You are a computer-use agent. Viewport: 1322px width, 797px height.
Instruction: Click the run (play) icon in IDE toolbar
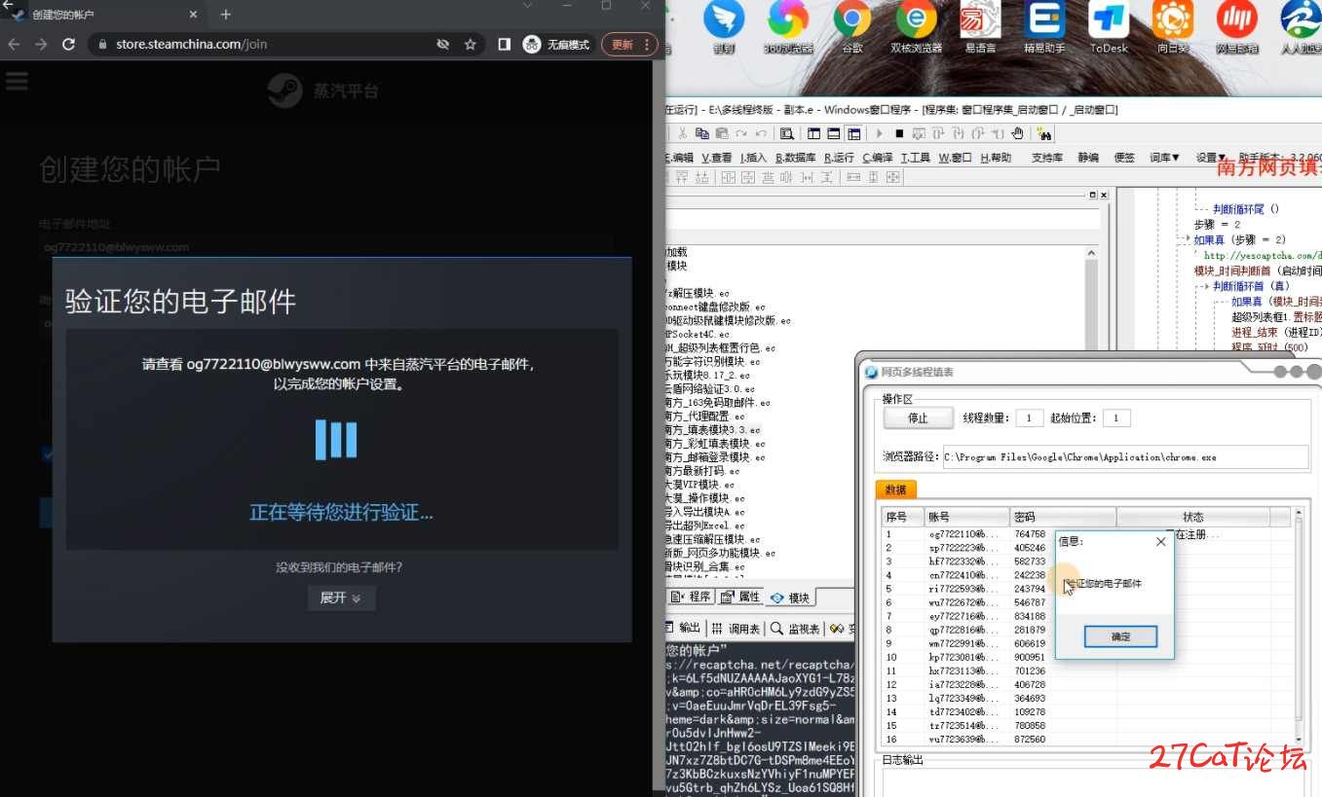(x=880, y=133)
